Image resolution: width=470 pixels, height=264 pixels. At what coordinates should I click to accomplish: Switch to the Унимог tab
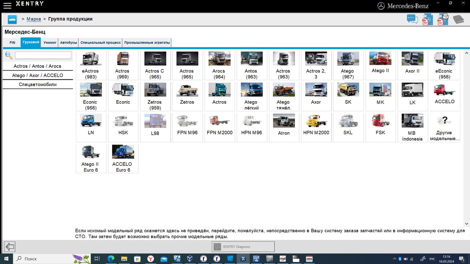click(50, 43)
